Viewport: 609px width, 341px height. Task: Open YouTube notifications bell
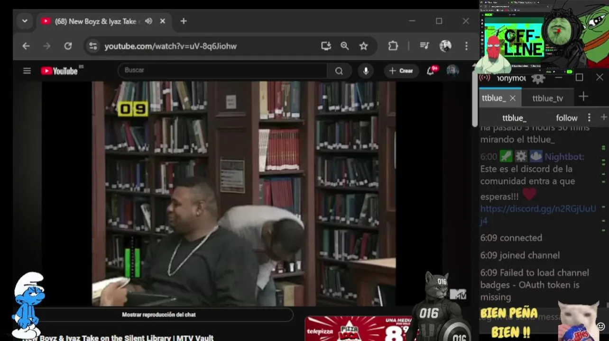coord(431,71)
